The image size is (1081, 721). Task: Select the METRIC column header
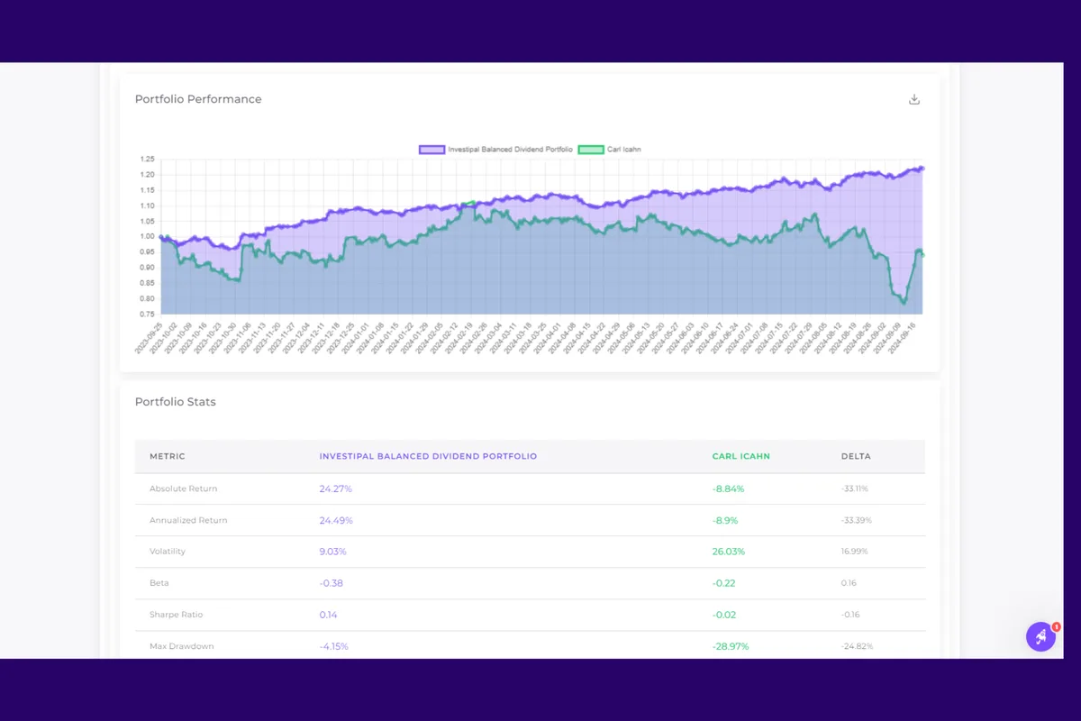click(x=168, y=456)
